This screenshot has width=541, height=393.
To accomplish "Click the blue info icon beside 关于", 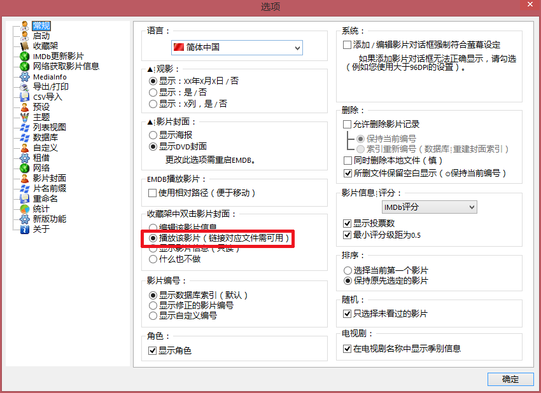I will (24, 229).
